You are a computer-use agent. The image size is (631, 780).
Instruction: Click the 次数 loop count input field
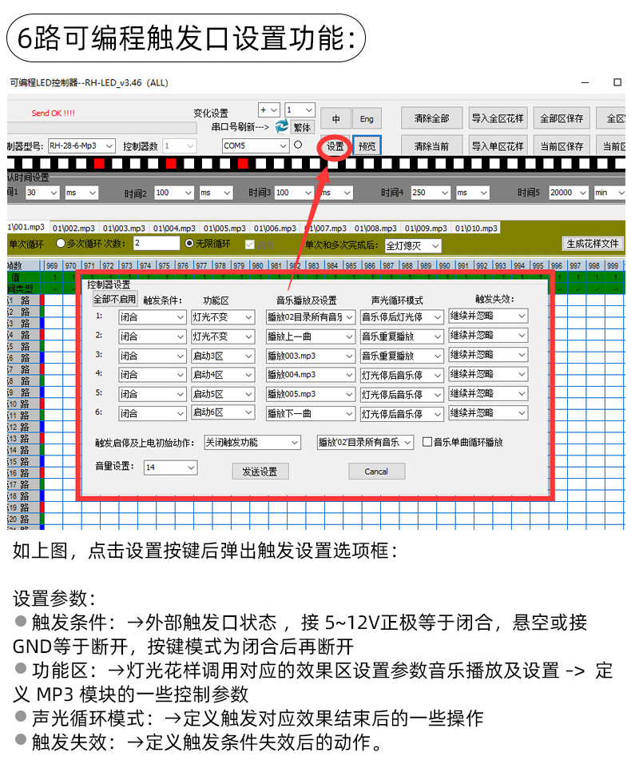click(156, 244)
